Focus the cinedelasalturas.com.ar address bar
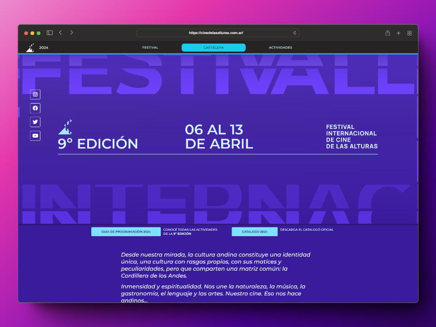The height and width of the screenshot is (327, 436). pyautogui.click(x=216, y=33)
